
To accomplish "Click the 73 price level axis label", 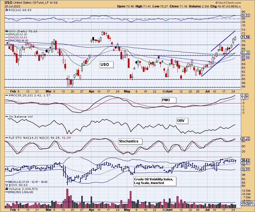I will click(x=243, y=30).
